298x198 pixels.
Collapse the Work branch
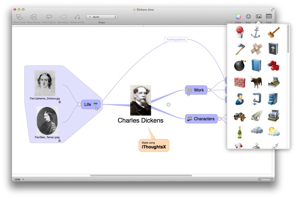point(209,90)
